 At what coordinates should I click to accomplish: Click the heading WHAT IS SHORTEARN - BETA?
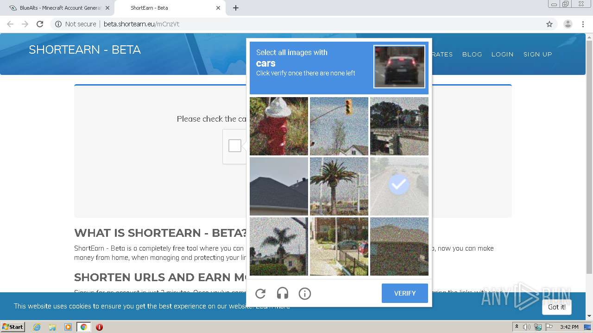coord(161,233)
